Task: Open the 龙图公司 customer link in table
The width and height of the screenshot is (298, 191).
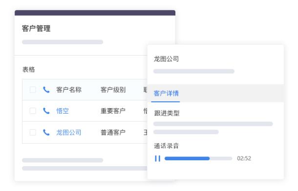Action: click(69, 132)
